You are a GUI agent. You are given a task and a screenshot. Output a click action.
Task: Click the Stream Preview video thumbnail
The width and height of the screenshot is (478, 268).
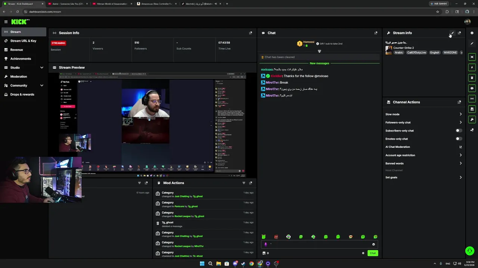tap(152, 125)
